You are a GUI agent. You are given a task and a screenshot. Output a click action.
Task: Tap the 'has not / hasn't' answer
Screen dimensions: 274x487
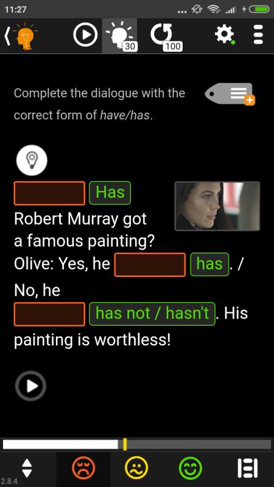[x=152, y=314]
